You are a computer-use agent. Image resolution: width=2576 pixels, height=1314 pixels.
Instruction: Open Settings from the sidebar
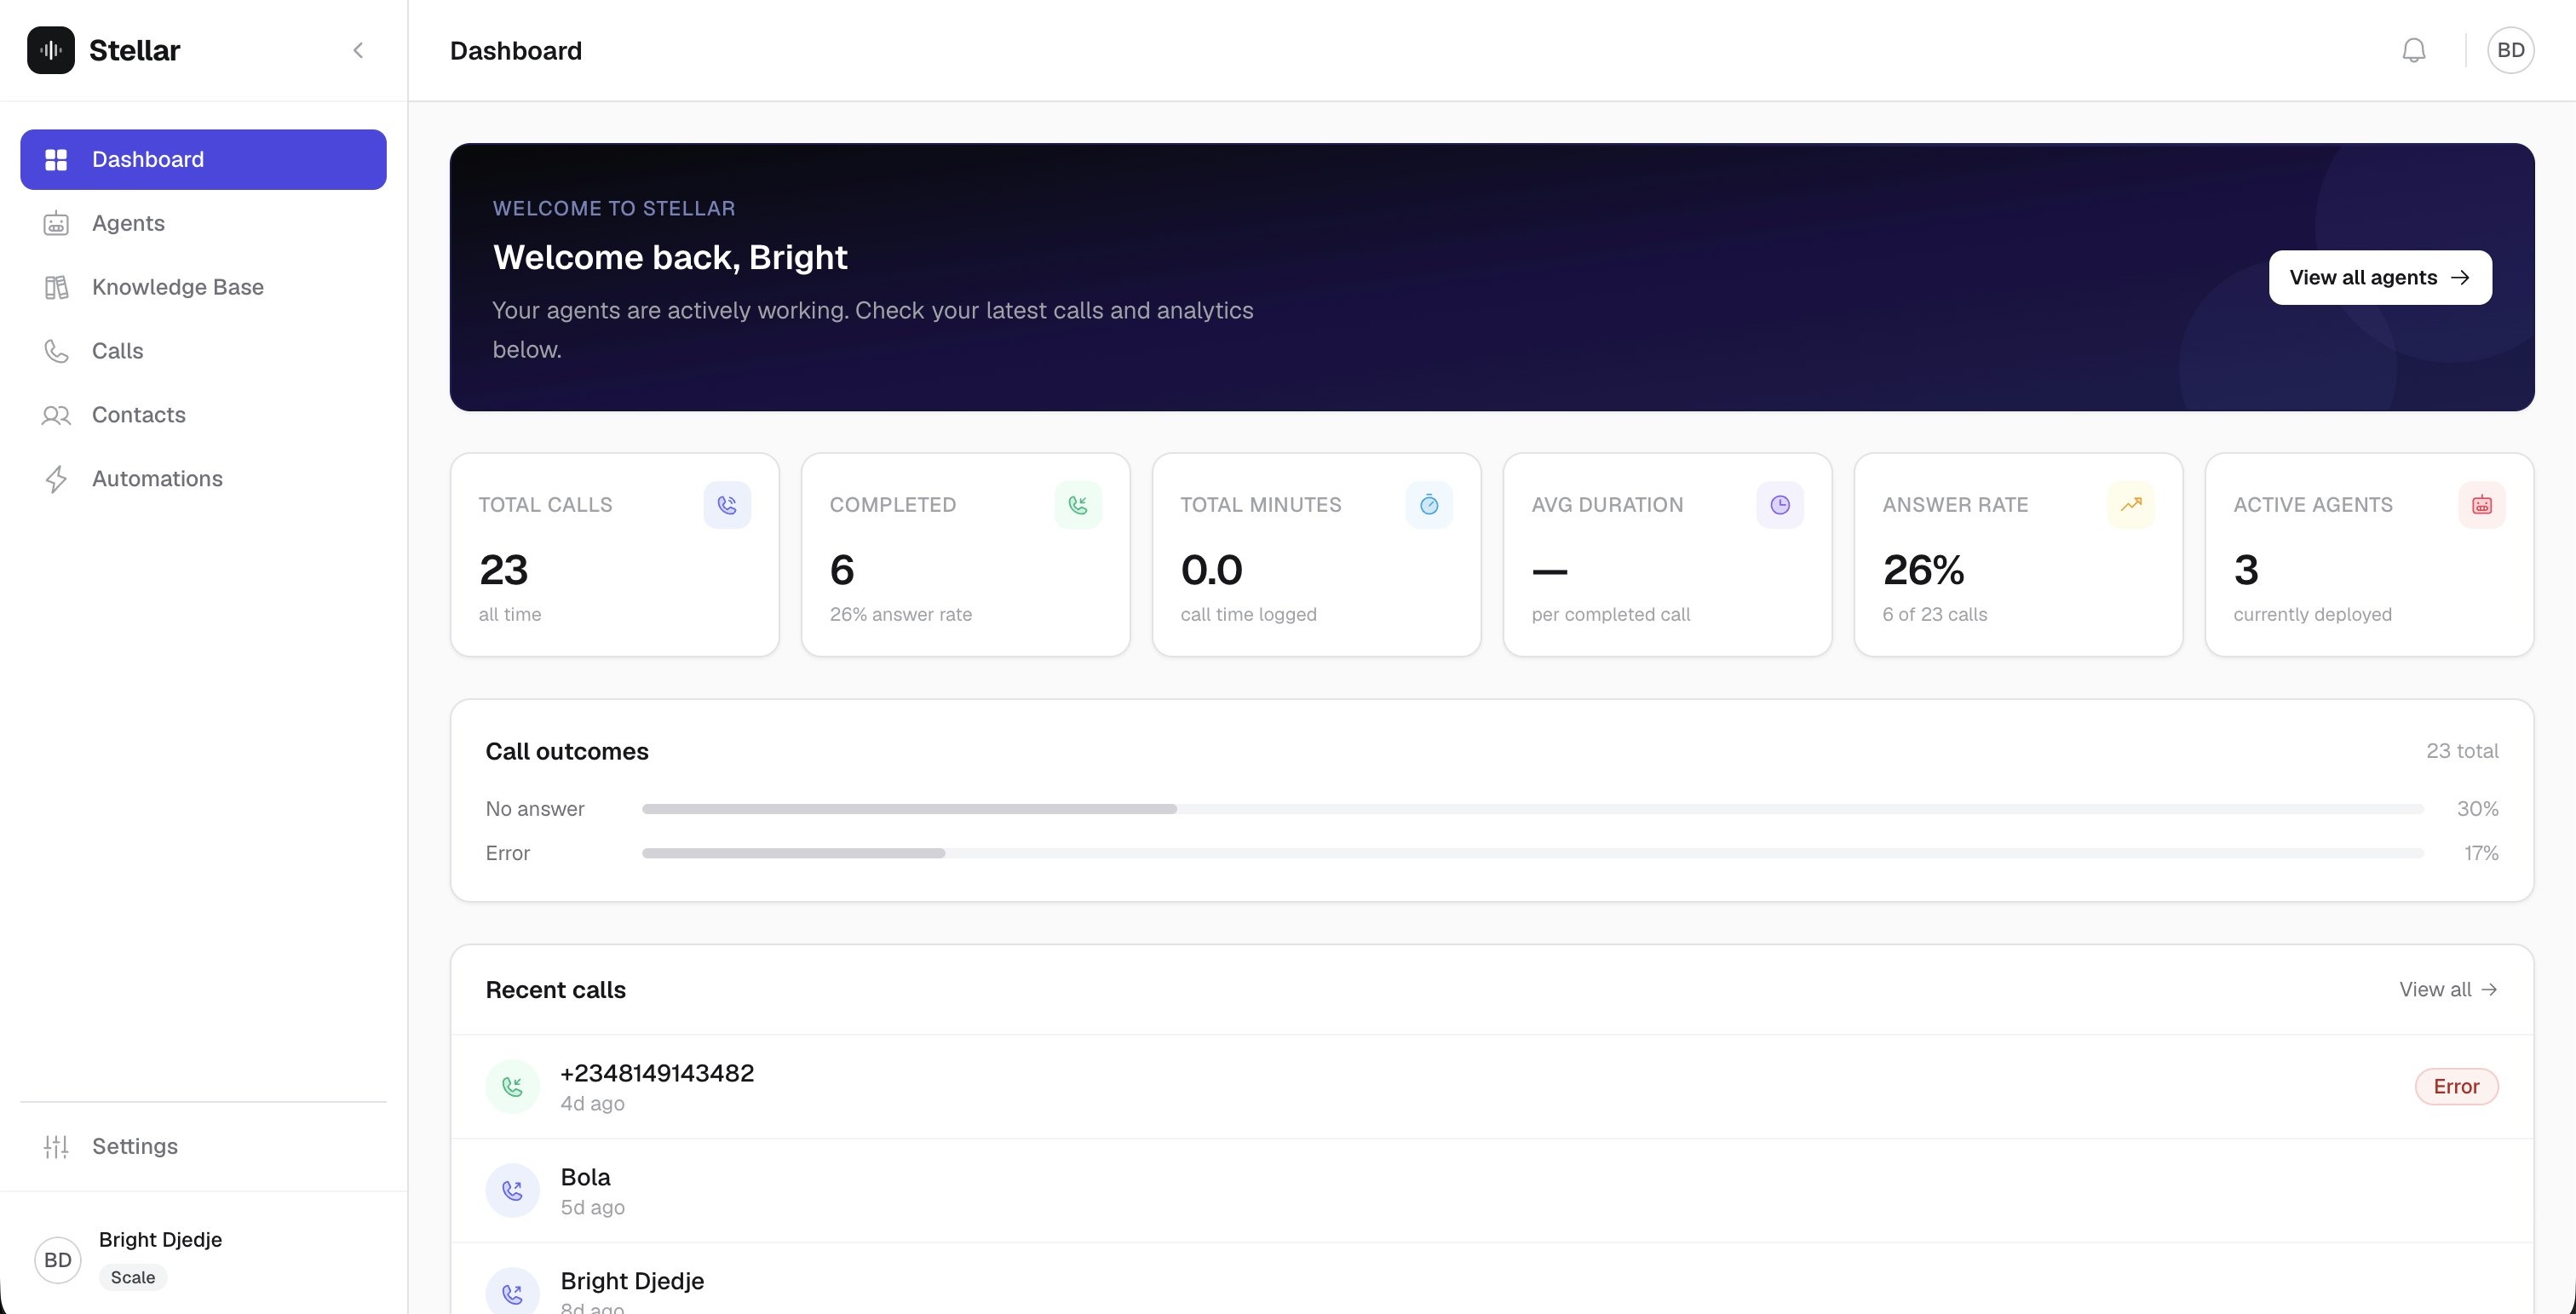[x=134, y=1146]
